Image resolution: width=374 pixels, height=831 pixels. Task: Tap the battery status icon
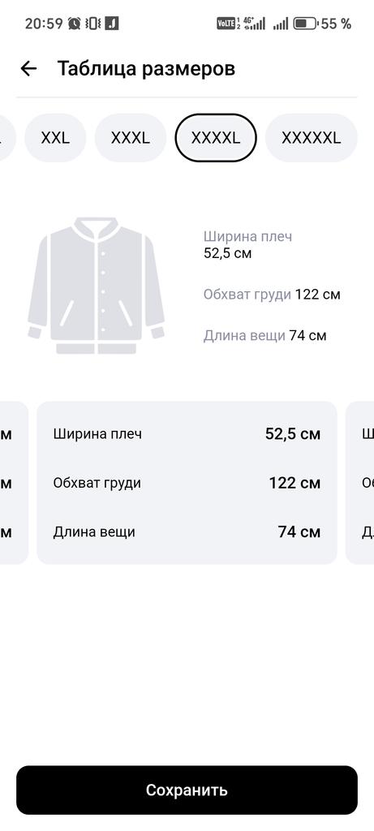[x=304, y=24]
